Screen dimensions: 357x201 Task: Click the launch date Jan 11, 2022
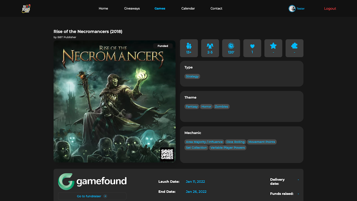click(195, 182)
